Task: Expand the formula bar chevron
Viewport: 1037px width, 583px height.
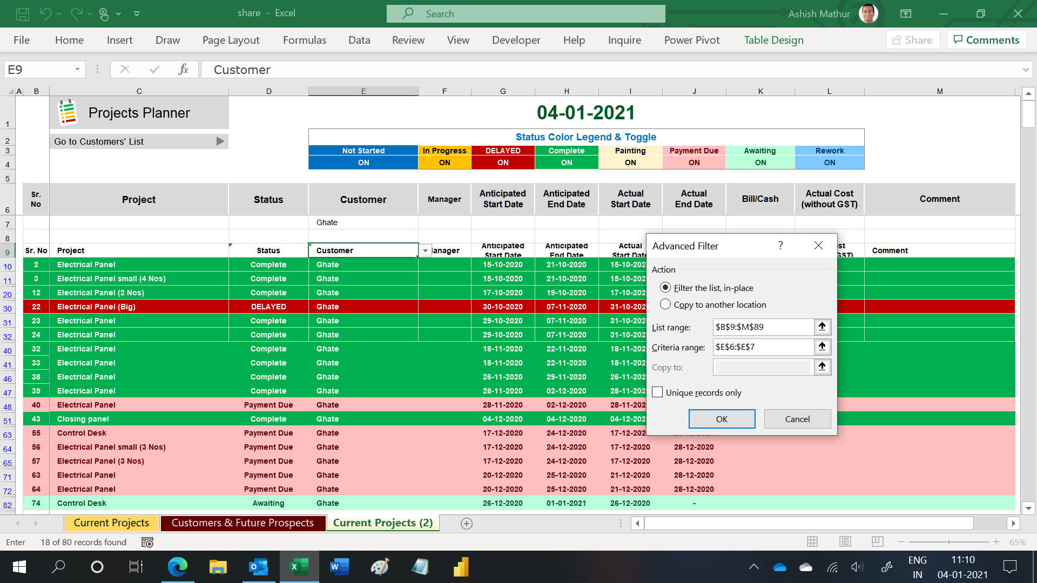Action: (1025, 70)
